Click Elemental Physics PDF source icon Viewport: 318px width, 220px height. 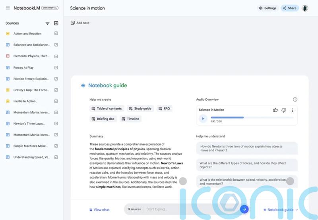[x=8, y=56]
